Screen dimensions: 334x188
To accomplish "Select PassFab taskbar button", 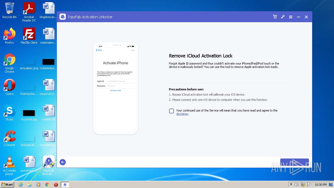I will [x=65, y=185].
